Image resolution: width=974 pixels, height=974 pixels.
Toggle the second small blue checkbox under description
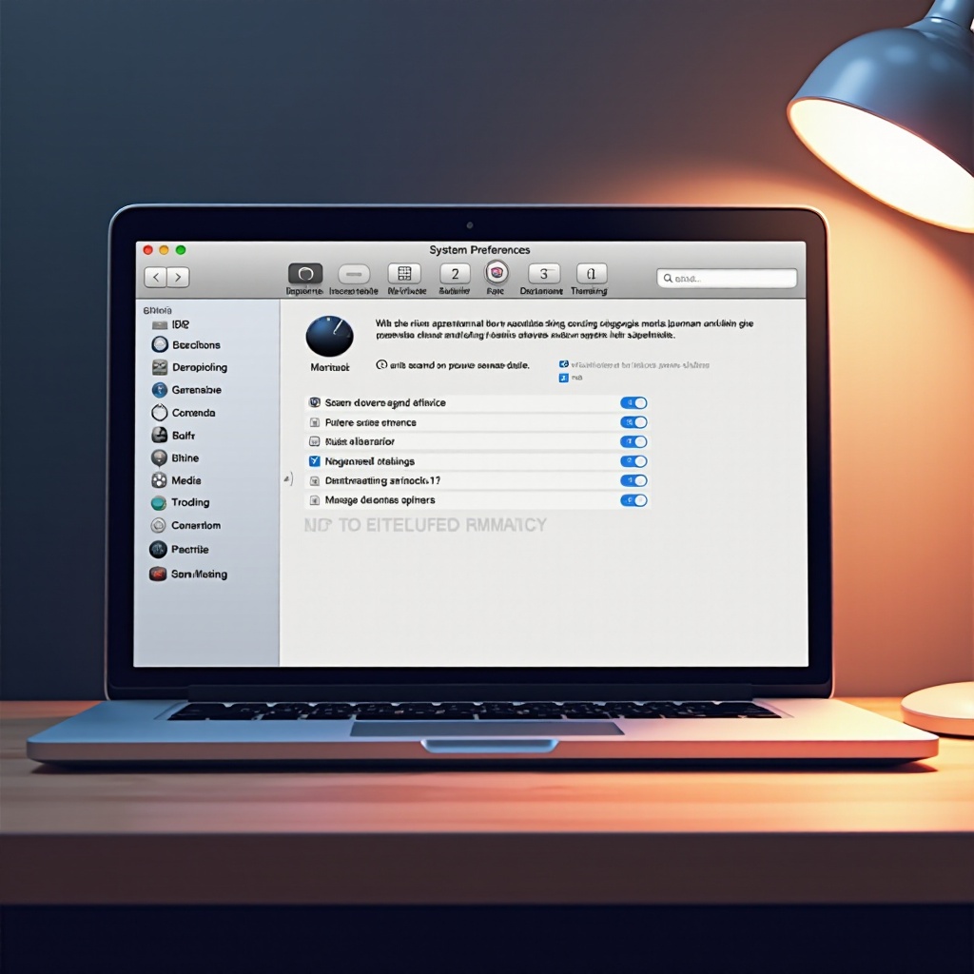tap(563, 378)
